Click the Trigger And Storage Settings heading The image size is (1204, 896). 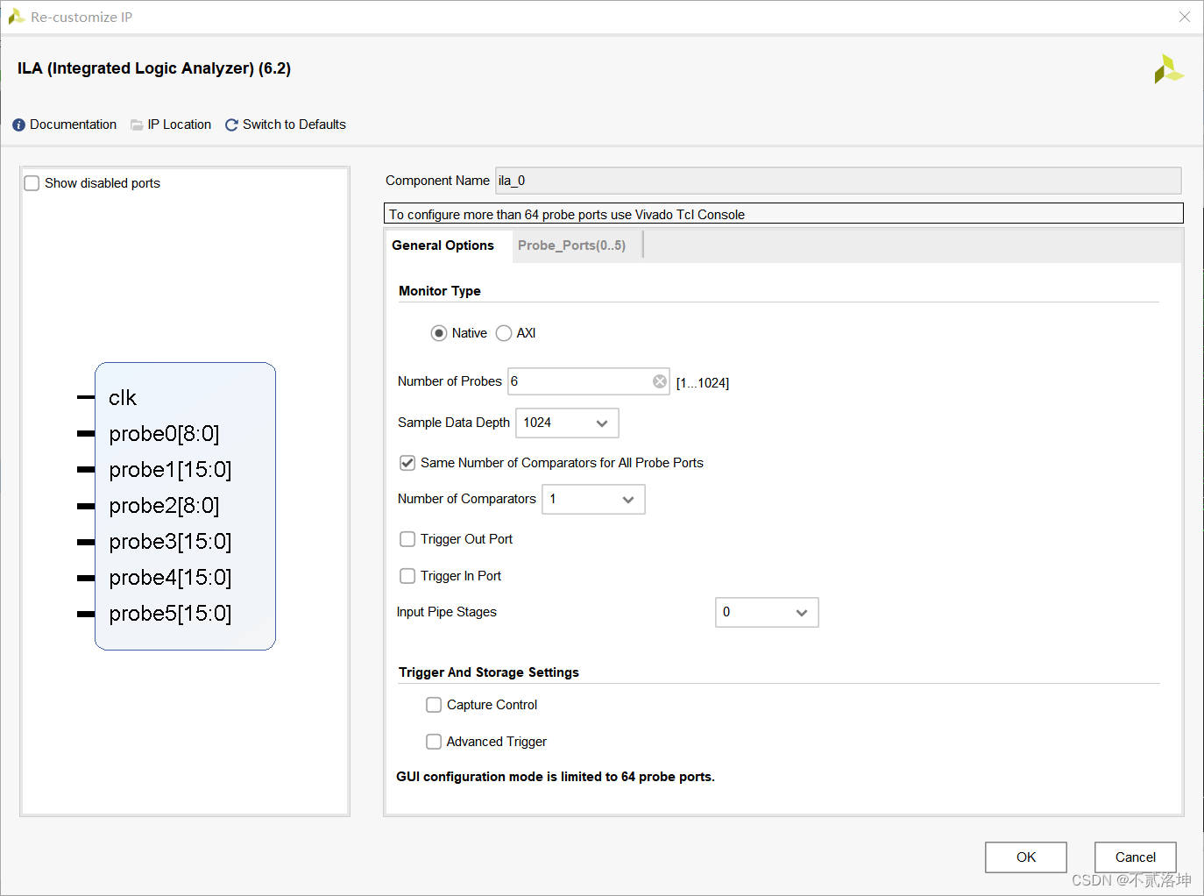pos(489,672)
